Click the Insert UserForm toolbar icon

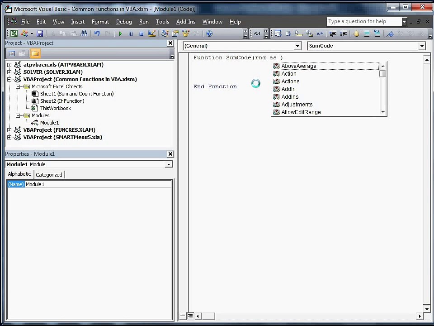(x=24, y=34)
